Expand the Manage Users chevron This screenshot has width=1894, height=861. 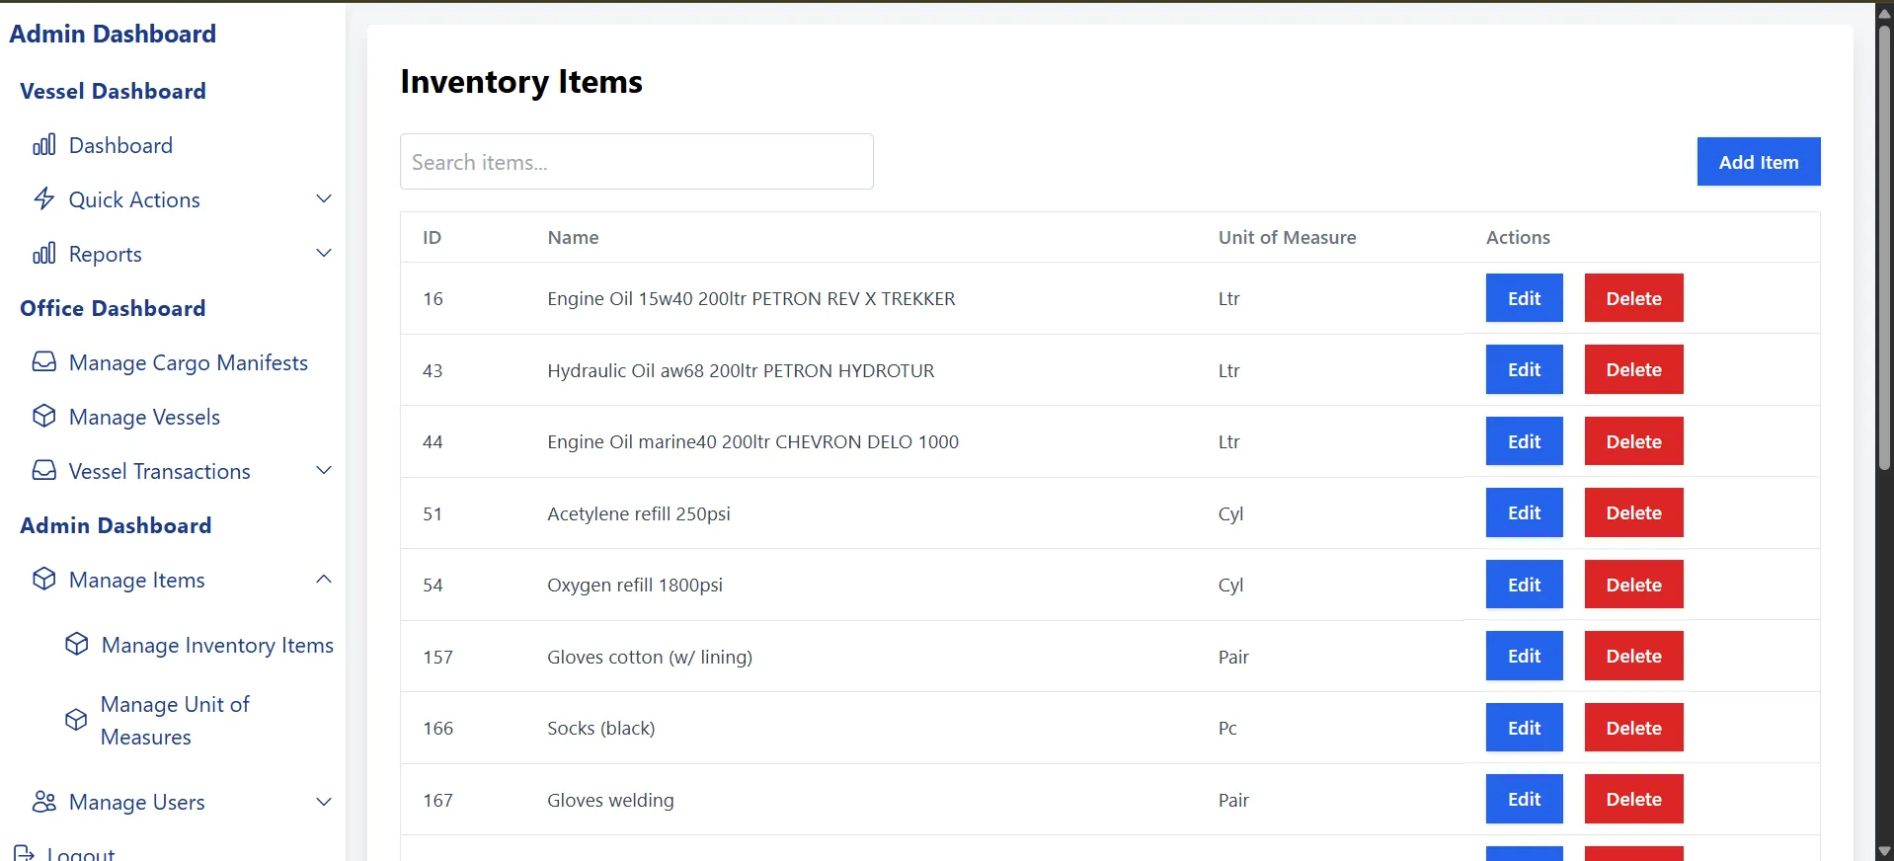point(324,802)
